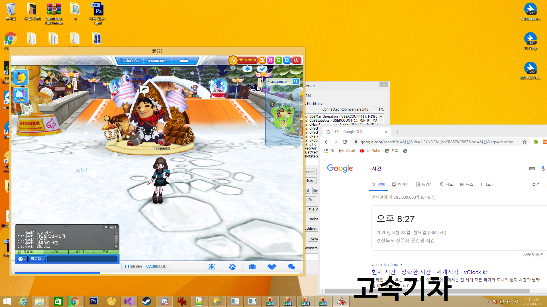Screen dimensions: 547x307
Task: Expand the chat channel selector dropdown
Action: click(37, 259)
